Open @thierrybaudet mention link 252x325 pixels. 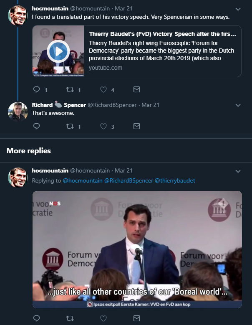[x=175, y=180]
